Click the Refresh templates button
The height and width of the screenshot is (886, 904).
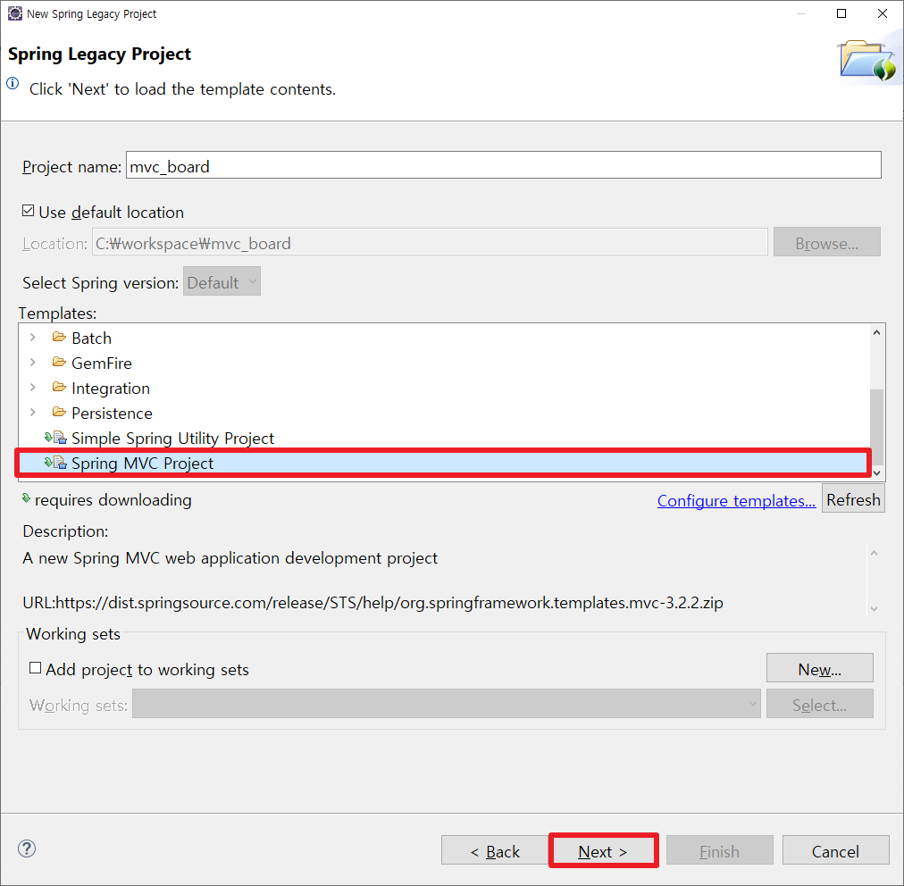[853, 499]
